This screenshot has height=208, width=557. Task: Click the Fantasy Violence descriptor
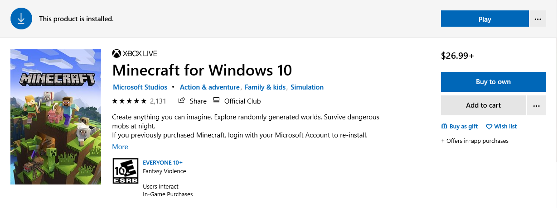click(x=164, y=171)
